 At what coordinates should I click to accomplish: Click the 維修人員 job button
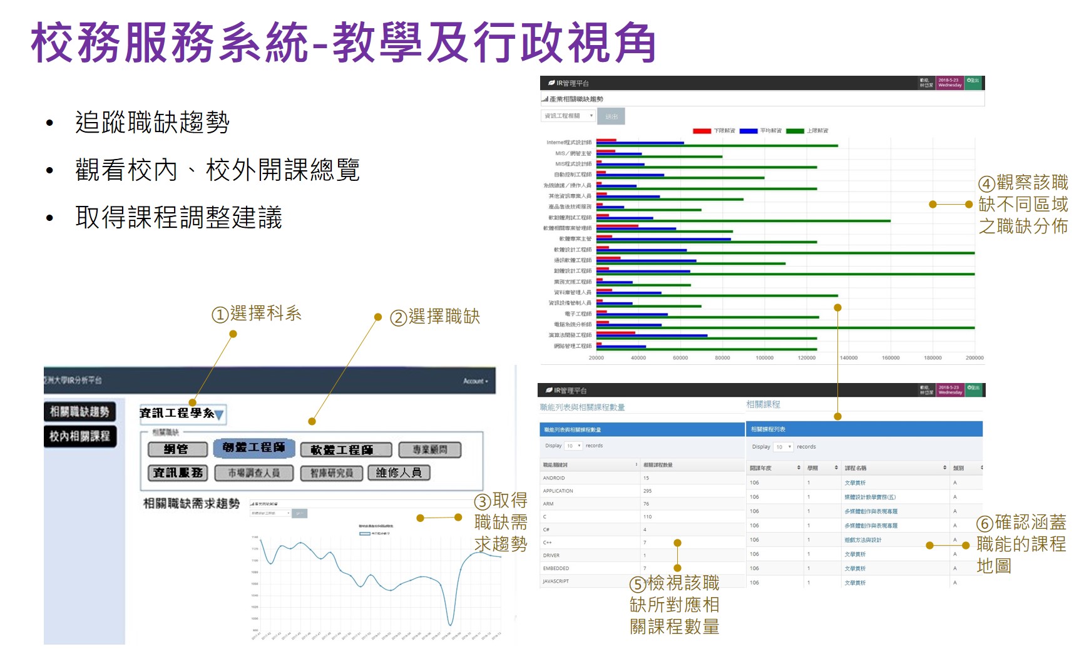coord(399,473)
